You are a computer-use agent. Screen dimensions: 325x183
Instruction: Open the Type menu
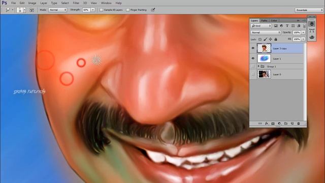pyautogui.click(x=54, y=3)
